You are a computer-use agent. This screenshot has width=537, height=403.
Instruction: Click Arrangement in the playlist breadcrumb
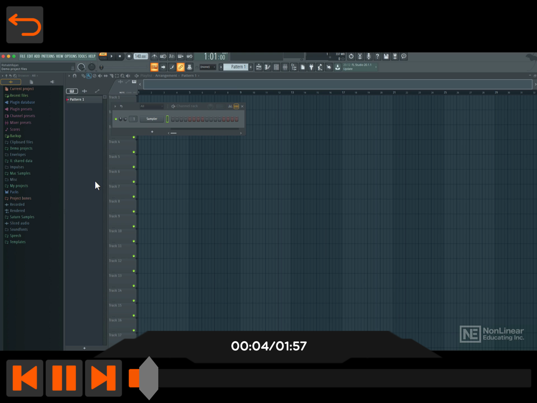pyautogui.click(x=166, y=76)
